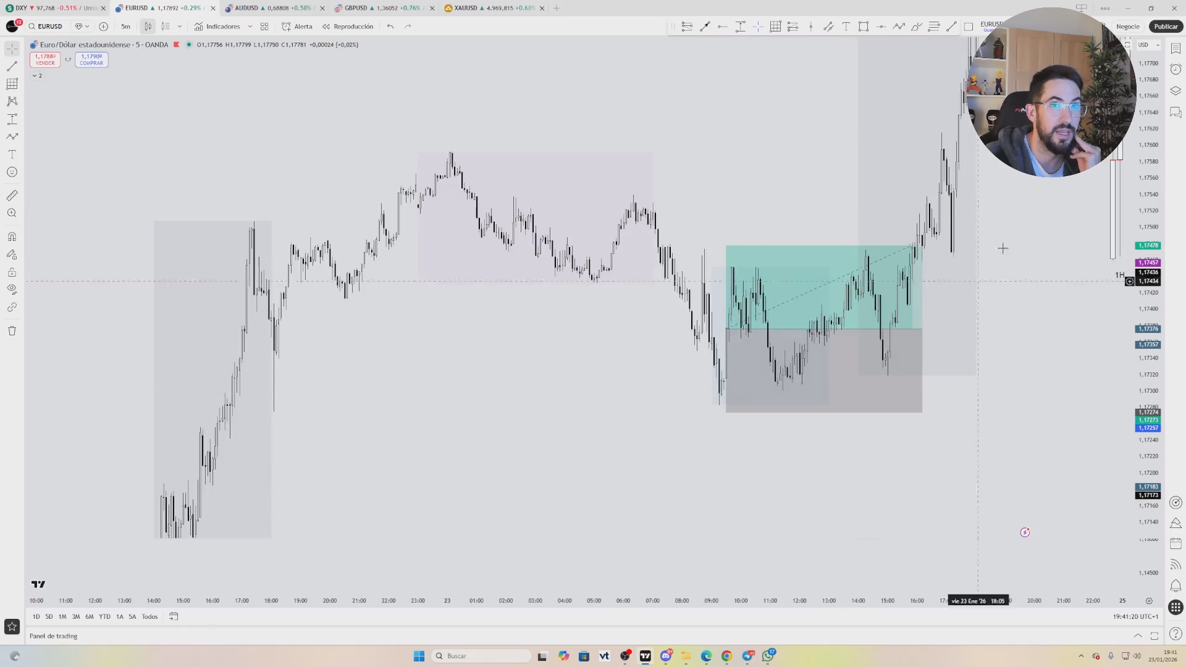Toggle the candlestick chart type button
The height and width of the screenshot is (667, 1186).
(x=148, y=27)
